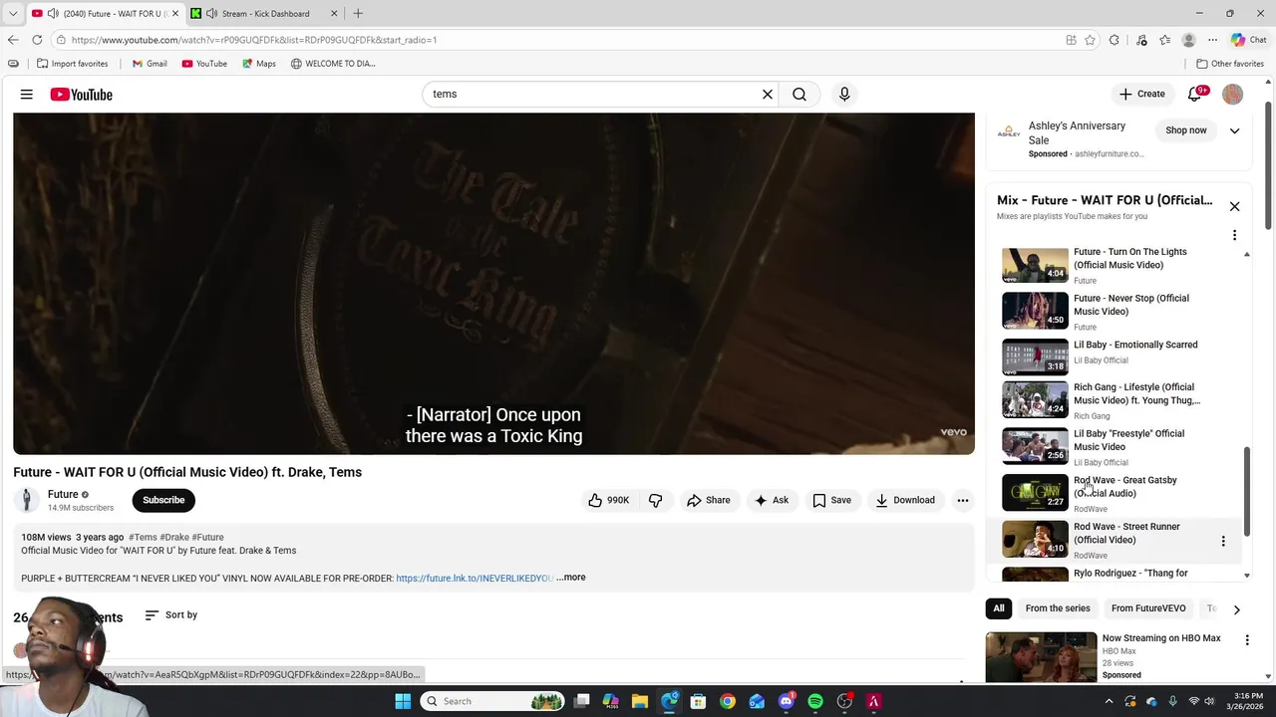Open Gmail bookmark in favorites bar

tap(150, 64)
